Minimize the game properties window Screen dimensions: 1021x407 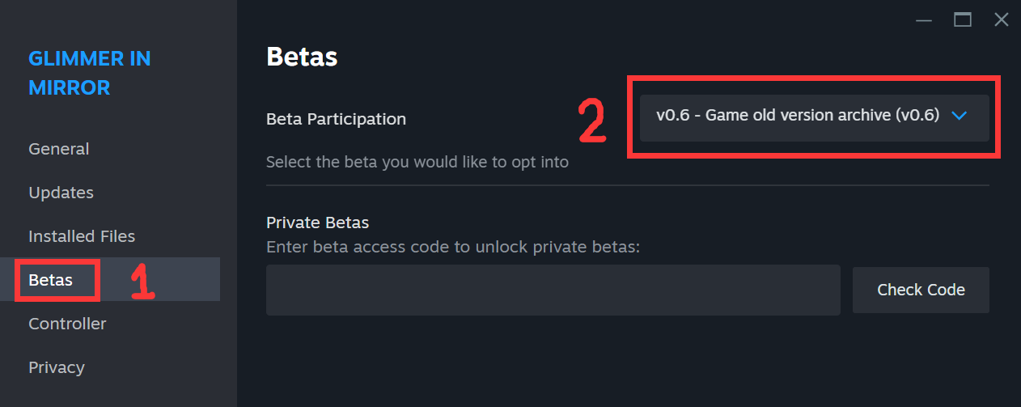click(923, 20)
